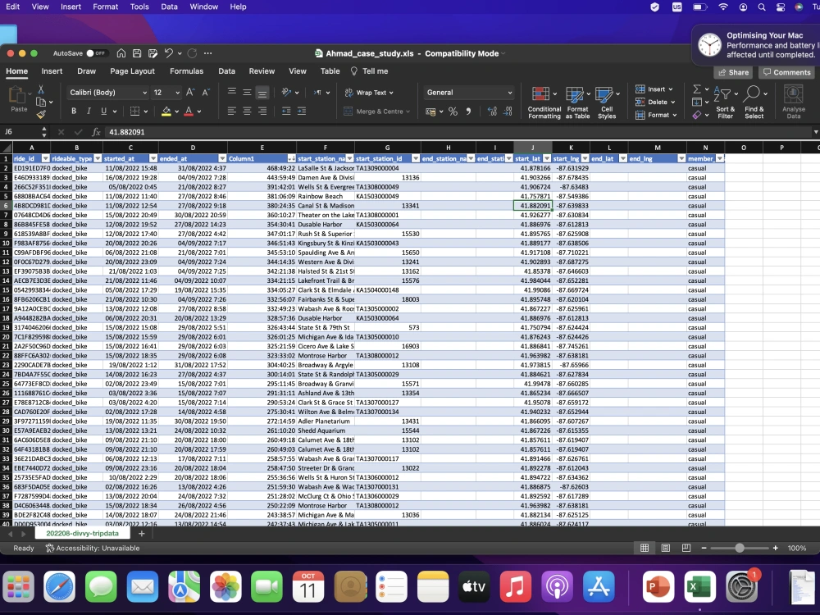Apply the yellow fill colour
The height and width of the screenshot is (615, 820).
[x=166, y=111]
